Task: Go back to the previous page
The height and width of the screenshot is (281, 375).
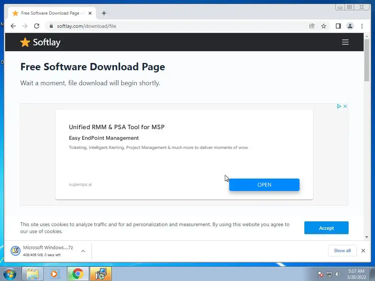Action: (13, 26)
